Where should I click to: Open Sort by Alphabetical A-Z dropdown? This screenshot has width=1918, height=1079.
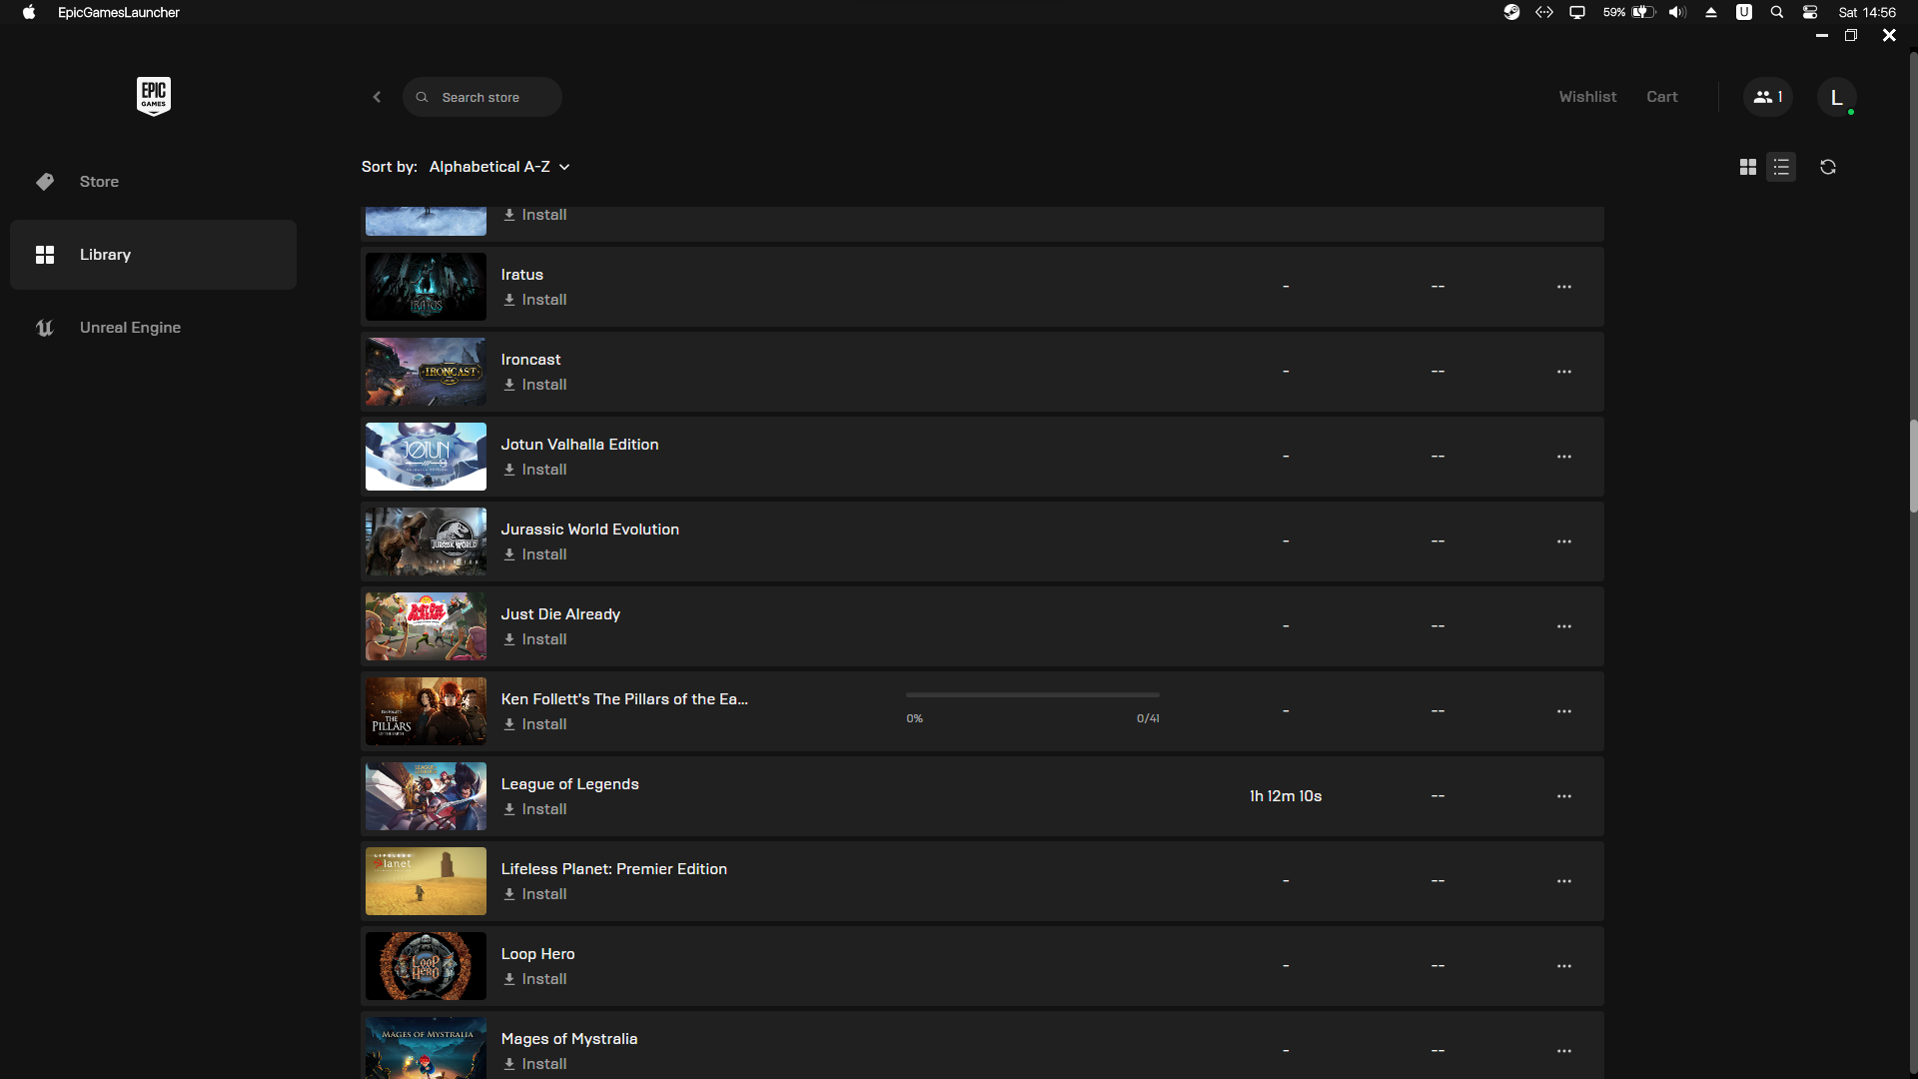(499, 167)
